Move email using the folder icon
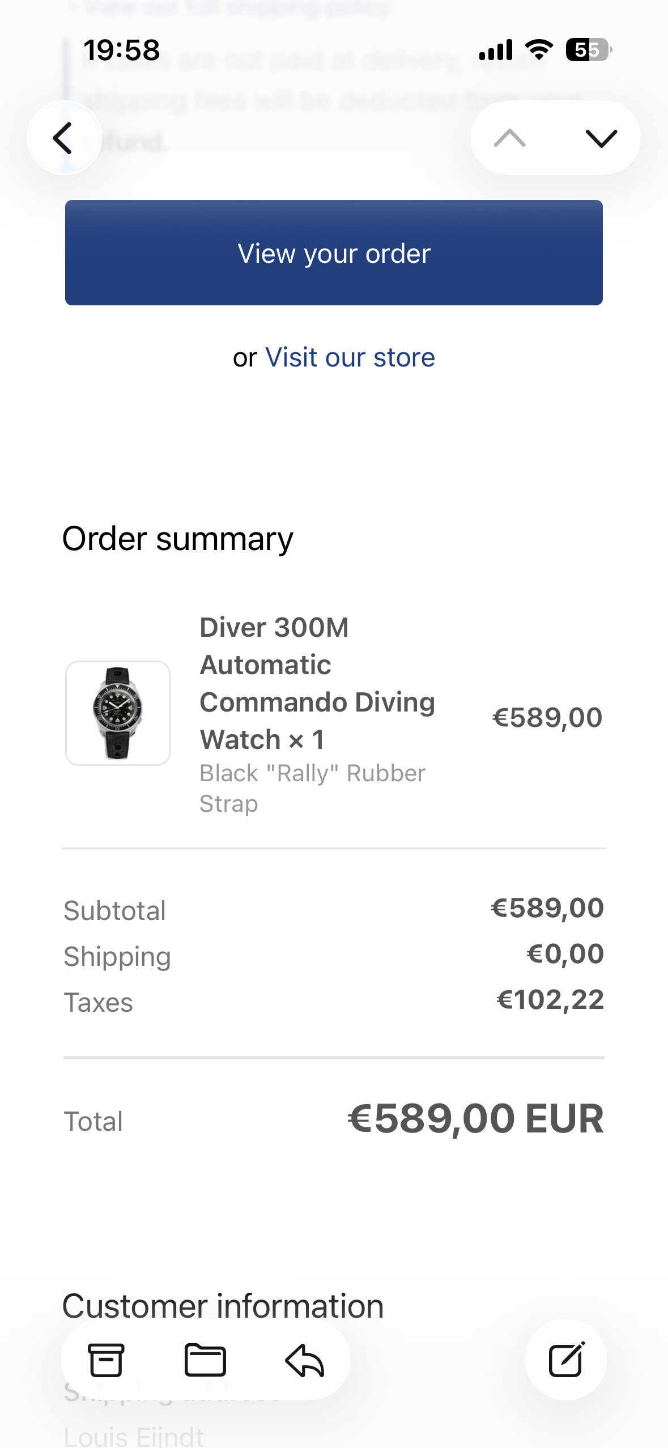This screenshot has height=1448, width=668. pos(205,1360)
